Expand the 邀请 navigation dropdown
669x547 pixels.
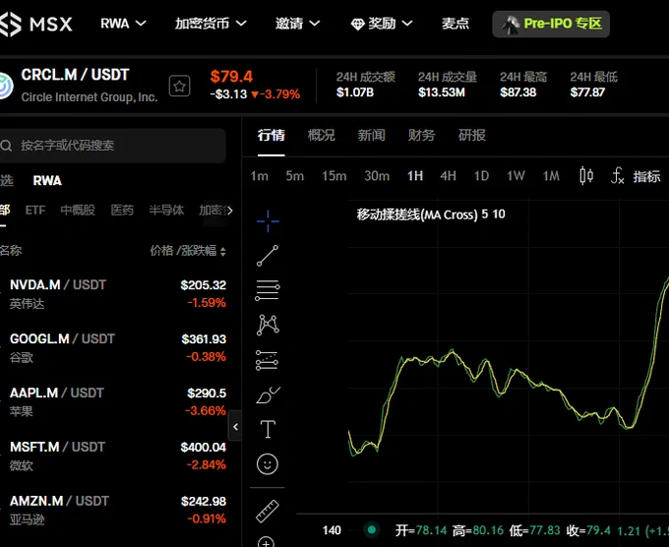coord(297,24)
